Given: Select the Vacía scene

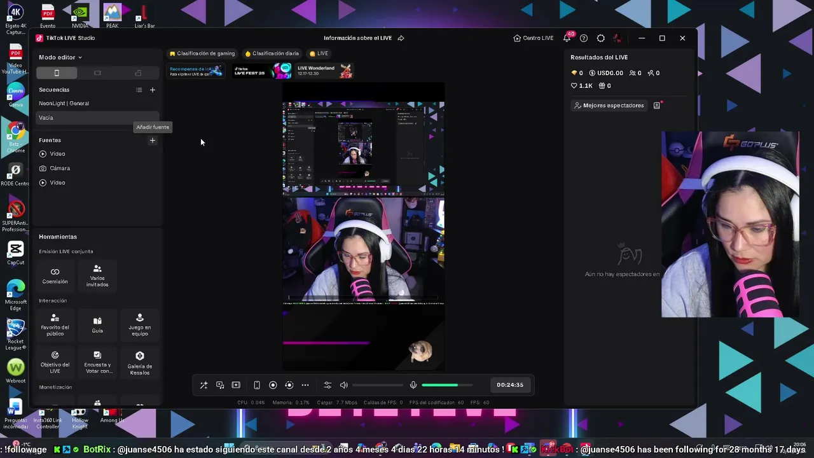Looking at the screenshot, I should click(97, 118).
